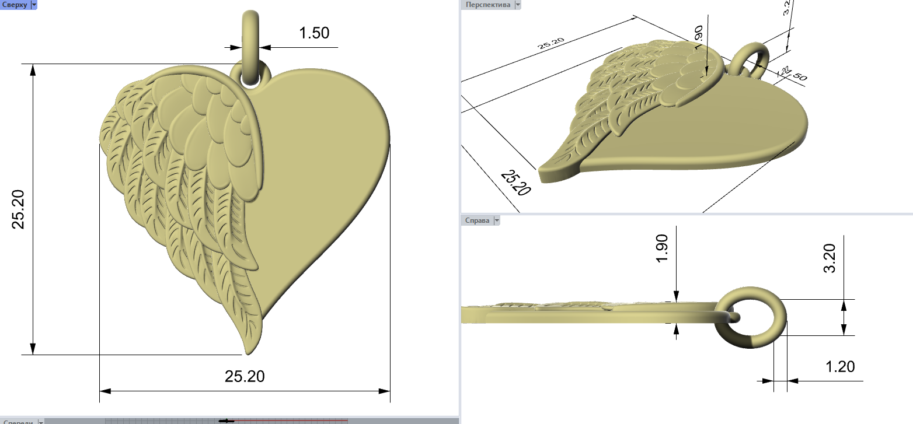Select the 3.20 bail dimension in right view
The width and height of the screenshot is (913, 424).
pos(830,258)
